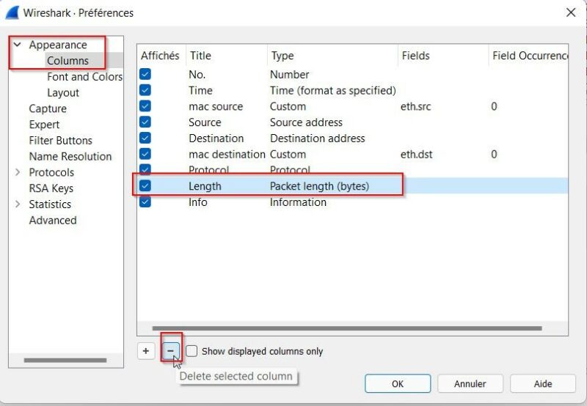The height and width of the screenshot is (406, 587).
Task: Open Name Resolution preferences
Action: tap(70, 156)
